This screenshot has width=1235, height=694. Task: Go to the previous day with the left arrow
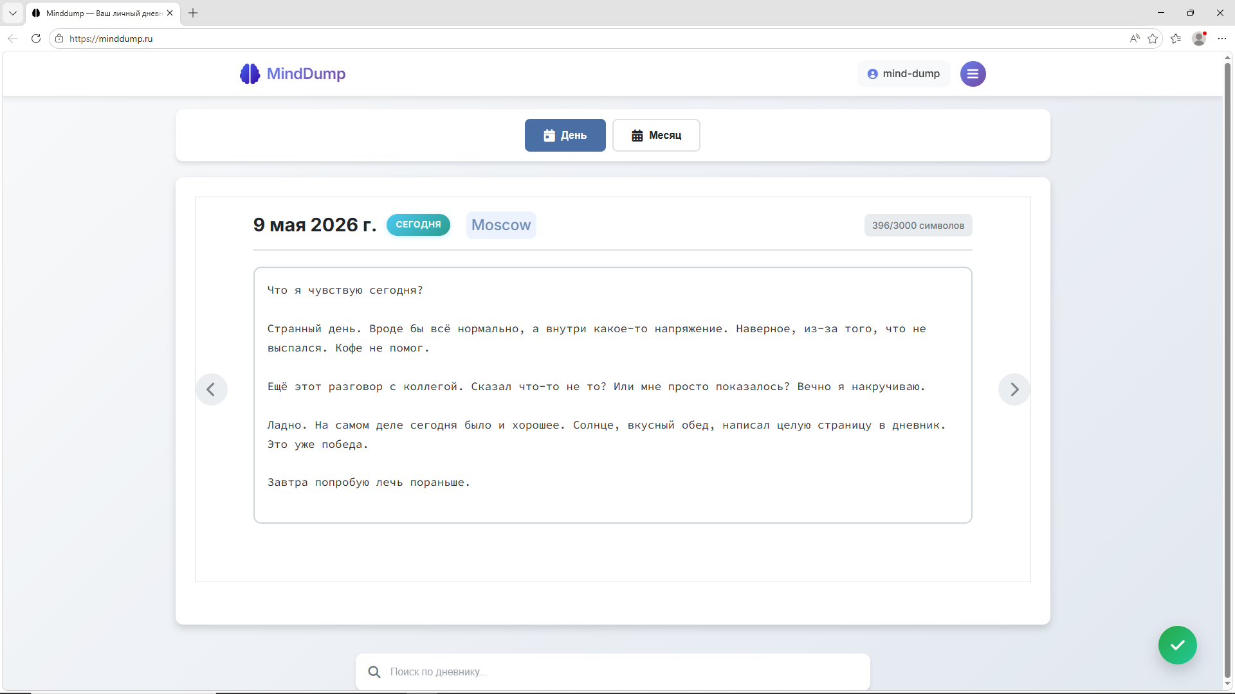pyautogui.click(x=211, y=389)
